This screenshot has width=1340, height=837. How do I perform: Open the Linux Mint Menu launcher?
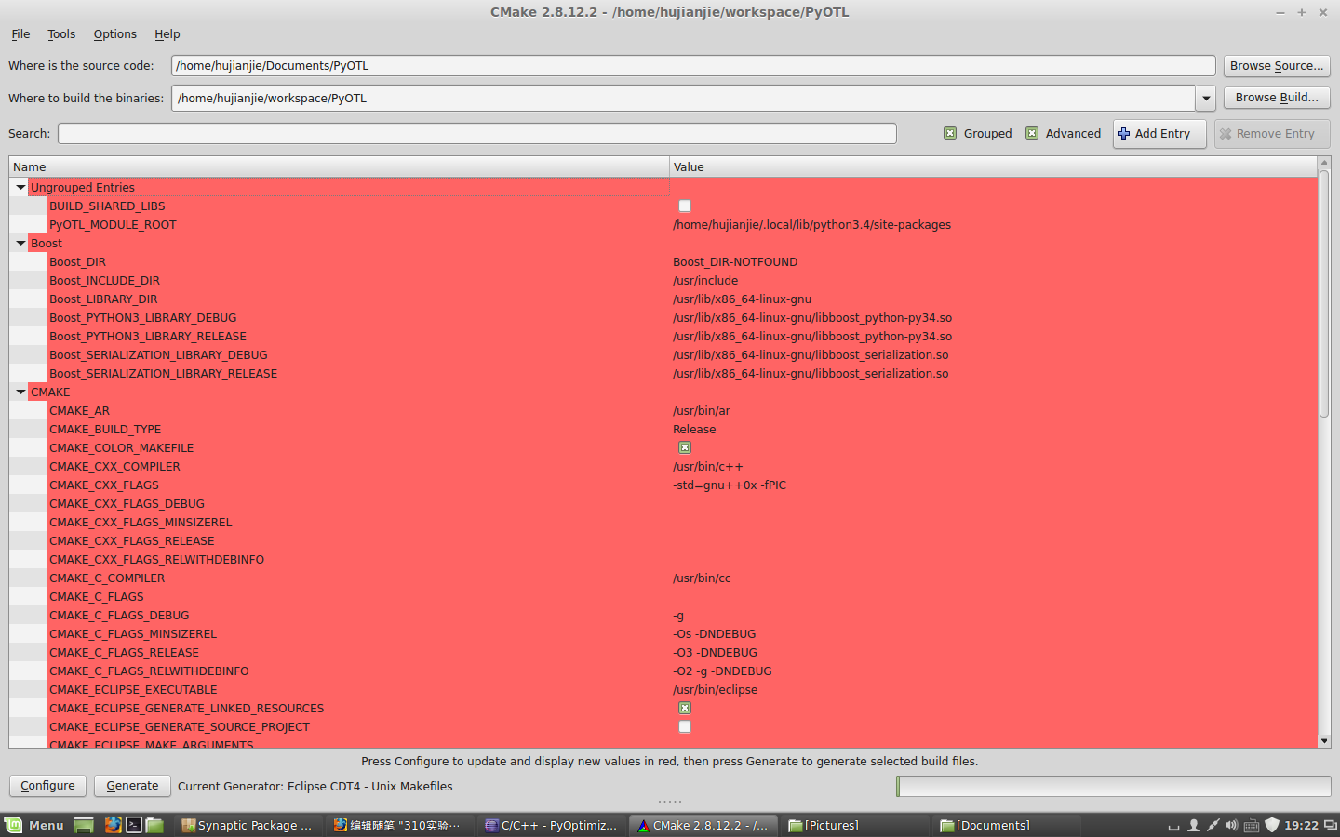click(34, 825)
